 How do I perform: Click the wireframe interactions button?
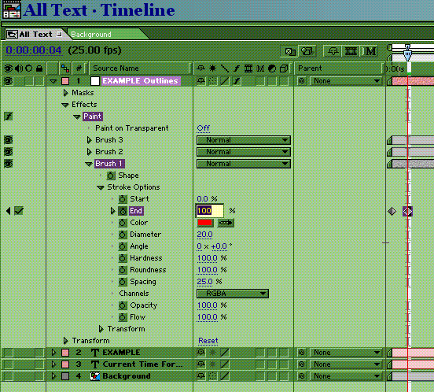pos(290,51)
